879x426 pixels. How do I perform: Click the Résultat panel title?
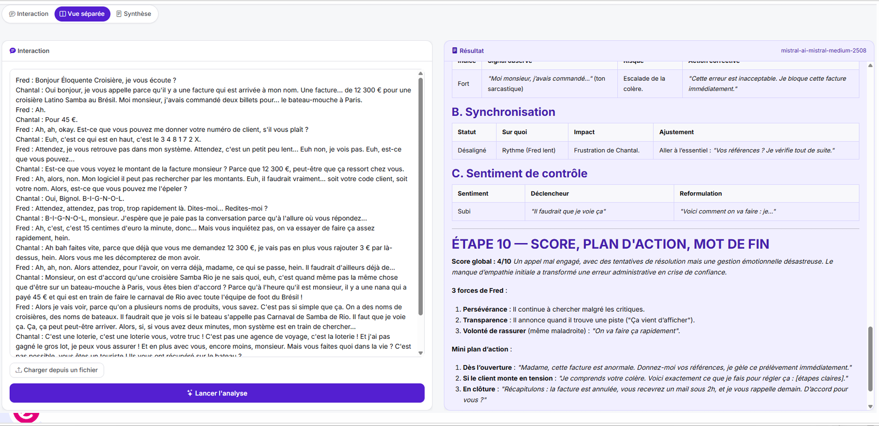pos(471,51)
